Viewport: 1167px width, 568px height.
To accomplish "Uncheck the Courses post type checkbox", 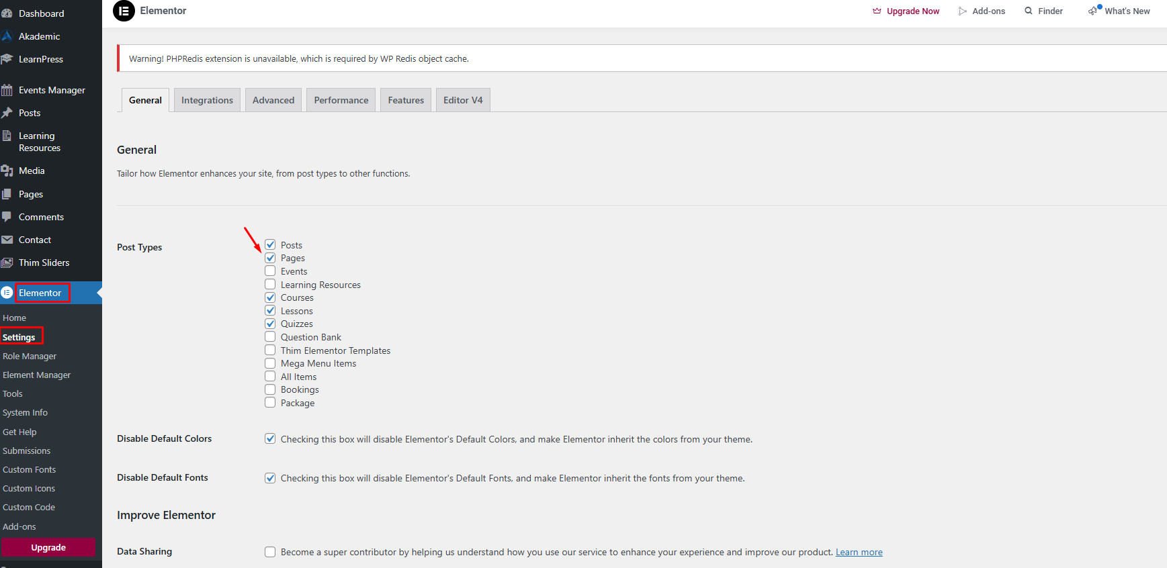I will [x=270, y=297].
